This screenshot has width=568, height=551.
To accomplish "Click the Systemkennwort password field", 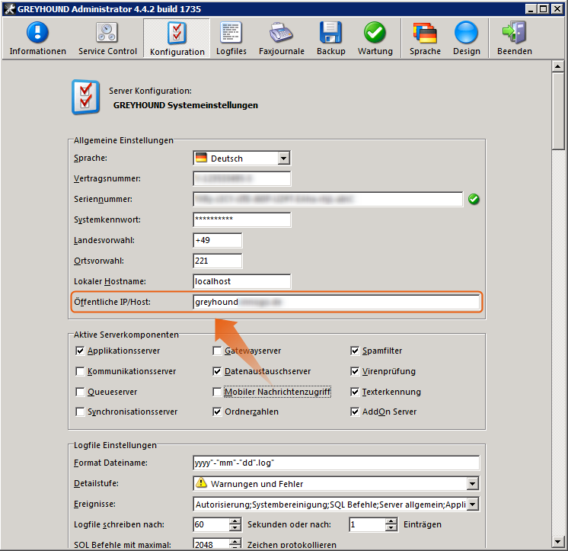I will pyautogui.click(x=242, y=219).
